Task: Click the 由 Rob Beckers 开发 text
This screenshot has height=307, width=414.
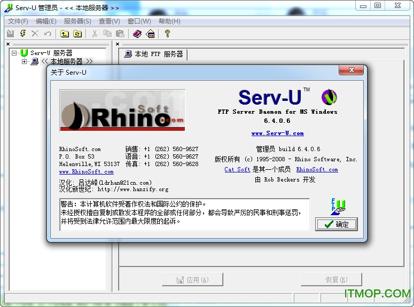Action: pyautogui.click(x=285, y=179)
